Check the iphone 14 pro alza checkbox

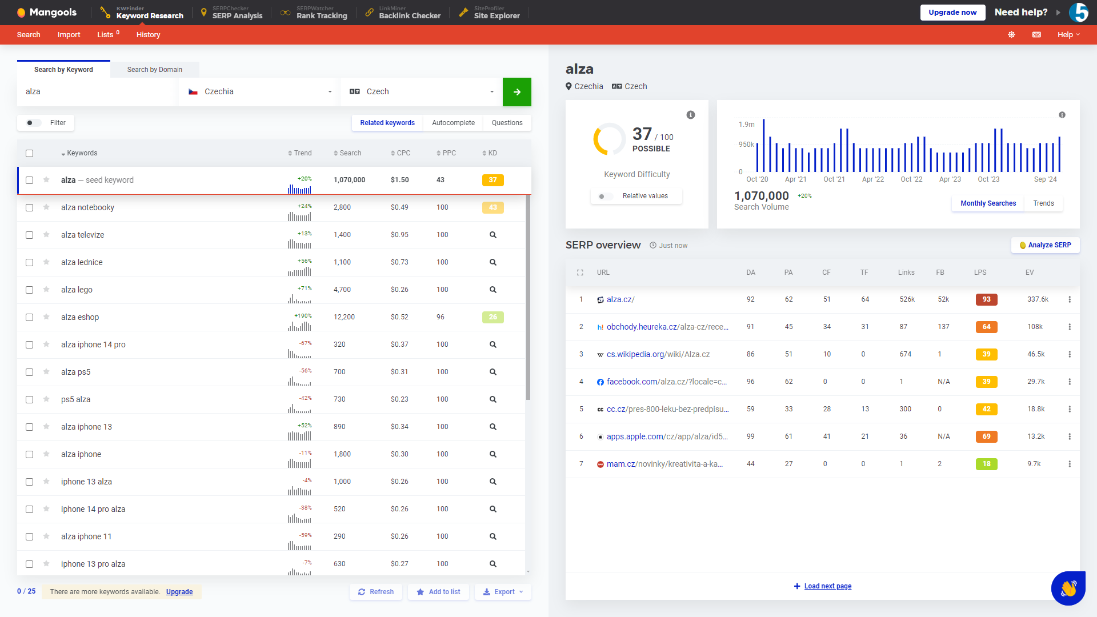point(30,509)
